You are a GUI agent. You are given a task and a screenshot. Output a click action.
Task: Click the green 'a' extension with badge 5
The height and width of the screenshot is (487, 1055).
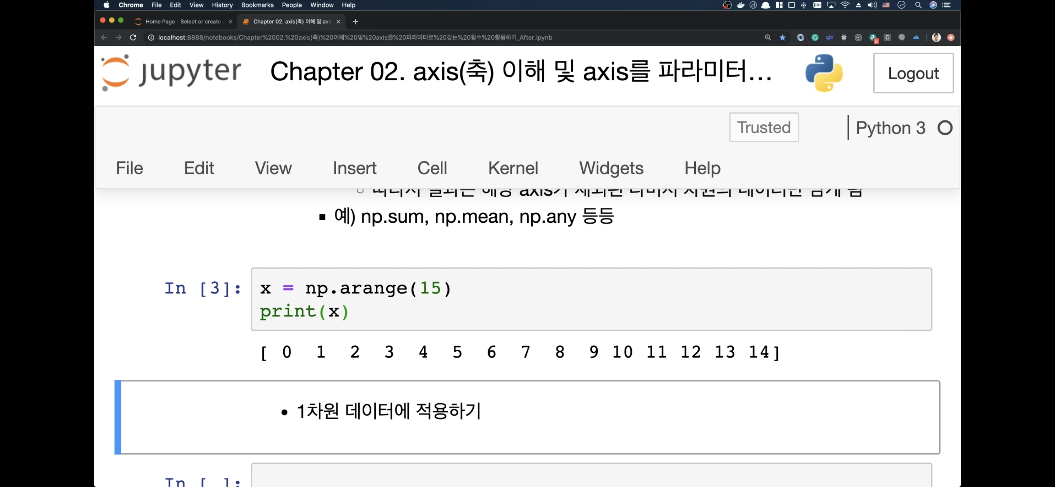coord(874,38)
